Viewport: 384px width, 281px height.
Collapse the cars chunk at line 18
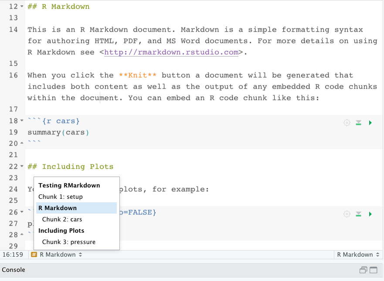22,120
